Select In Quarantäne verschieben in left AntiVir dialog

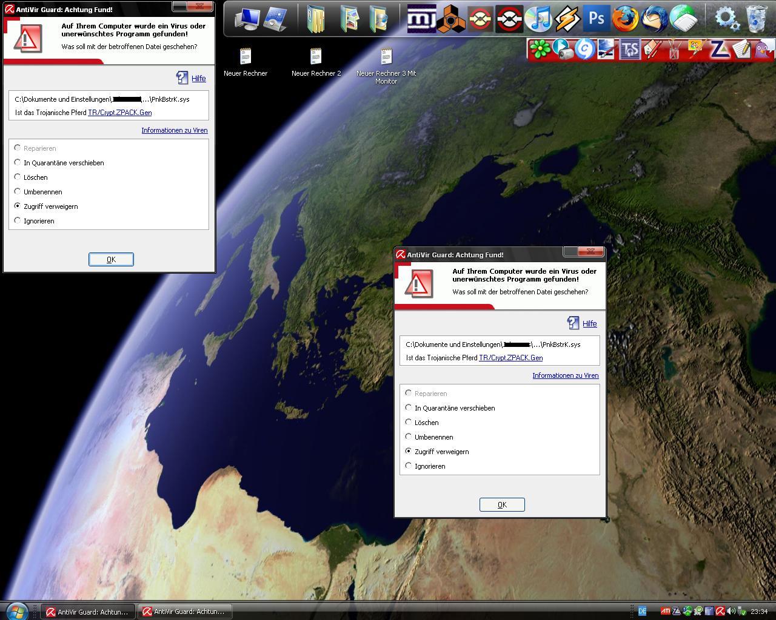point(59,163)
